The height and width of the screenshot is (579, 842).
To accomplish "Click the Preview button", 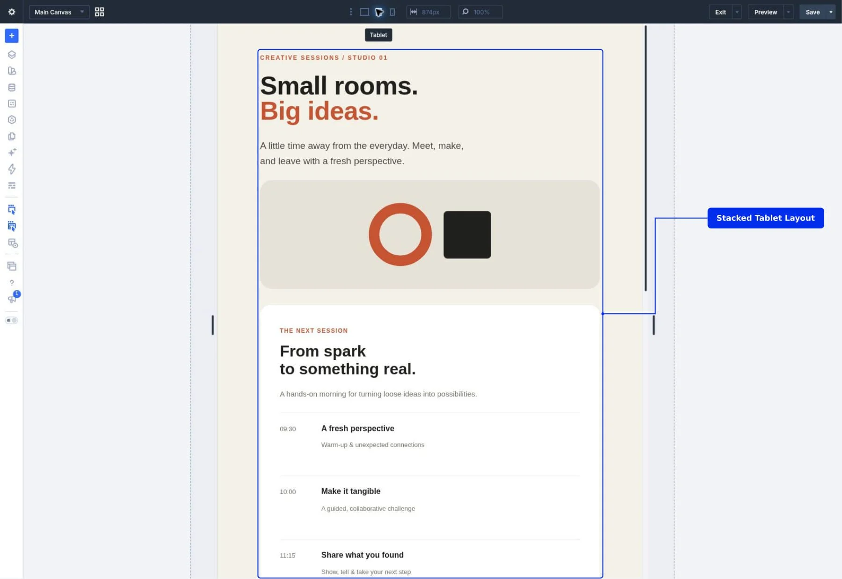I will (765, 12).
